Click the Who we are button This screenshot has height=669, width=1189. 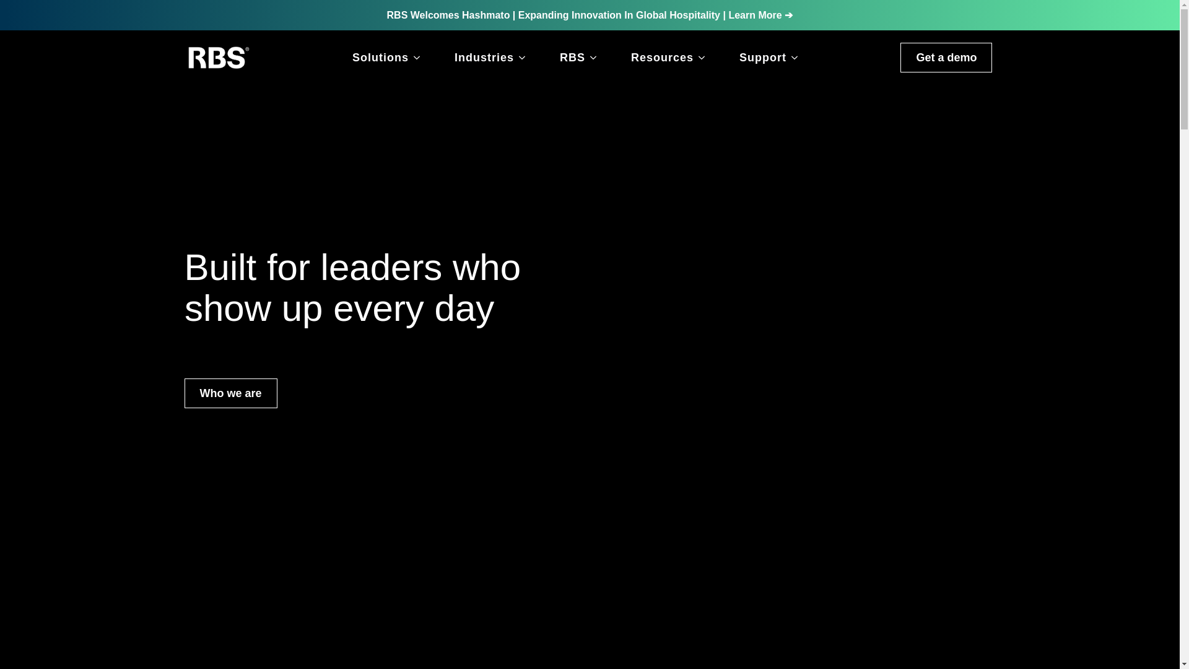click(x=230, y=393)
